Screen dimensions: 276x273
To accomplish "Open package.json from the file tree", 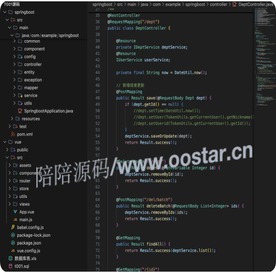I will tap(29, 243).
